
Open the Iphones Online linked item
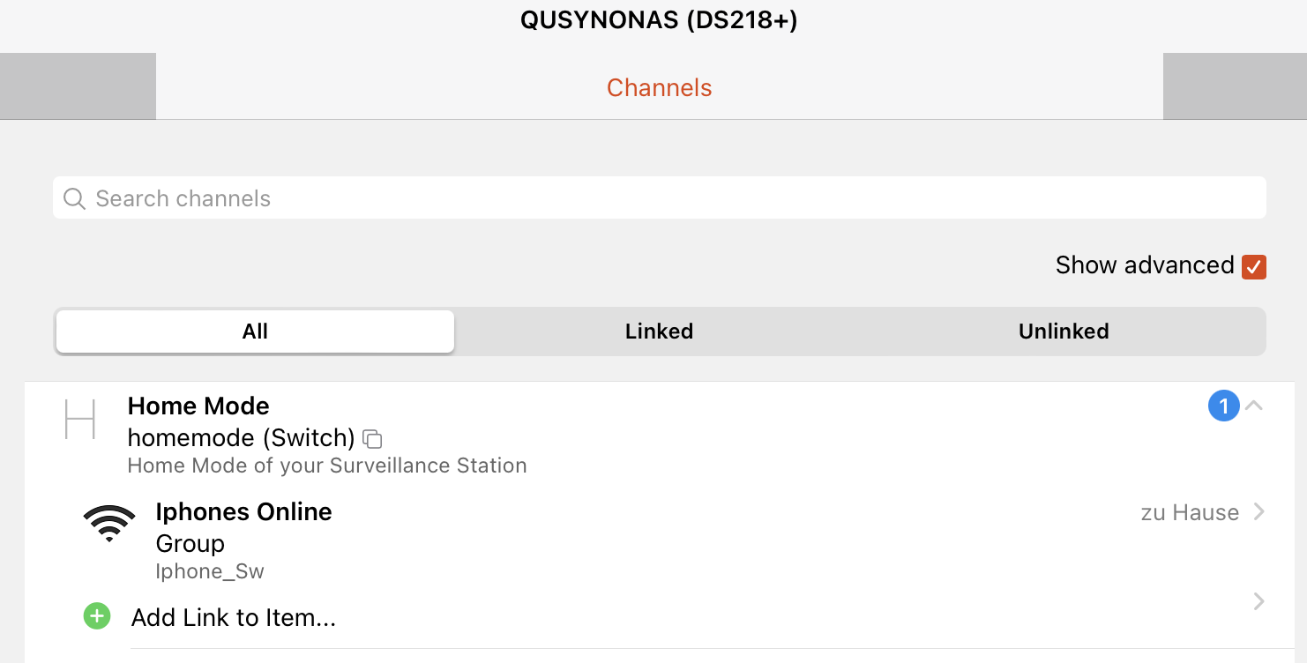tap(243, 512)
